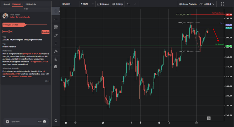Select the Text annotation tool

56,43
